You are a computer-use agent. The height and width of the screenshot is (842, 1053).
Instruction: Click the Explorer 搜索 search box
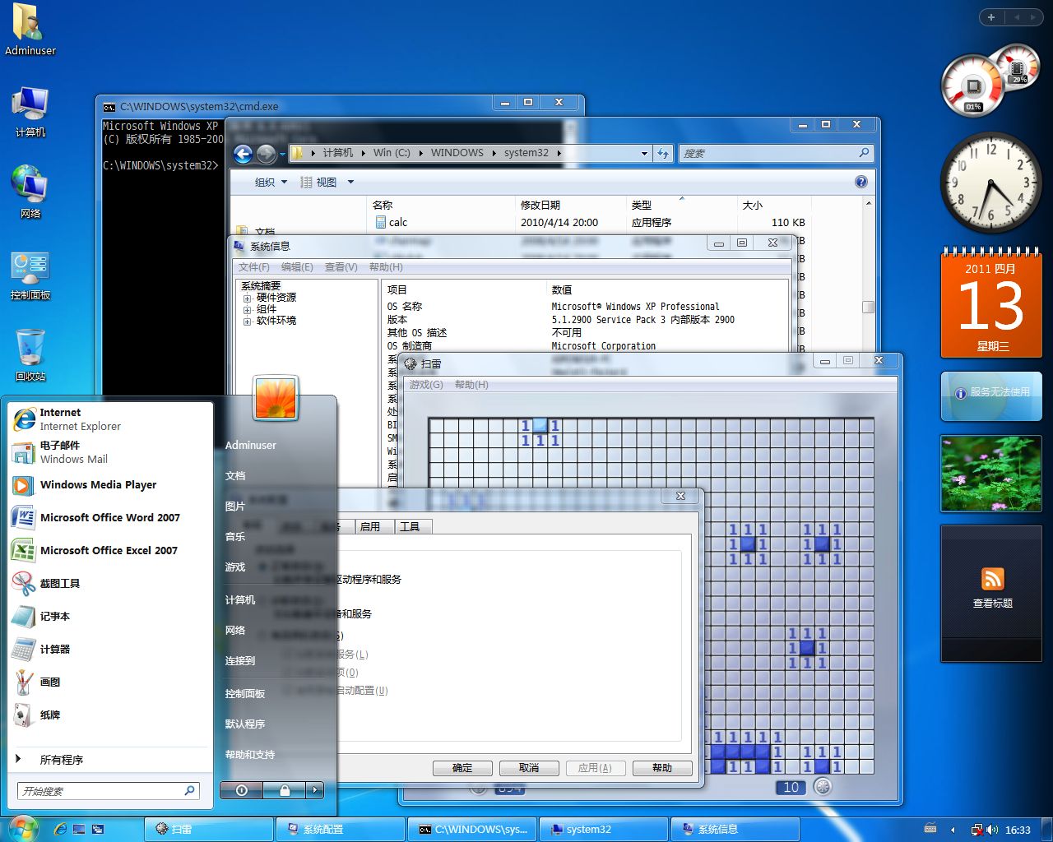pos(774,153)
